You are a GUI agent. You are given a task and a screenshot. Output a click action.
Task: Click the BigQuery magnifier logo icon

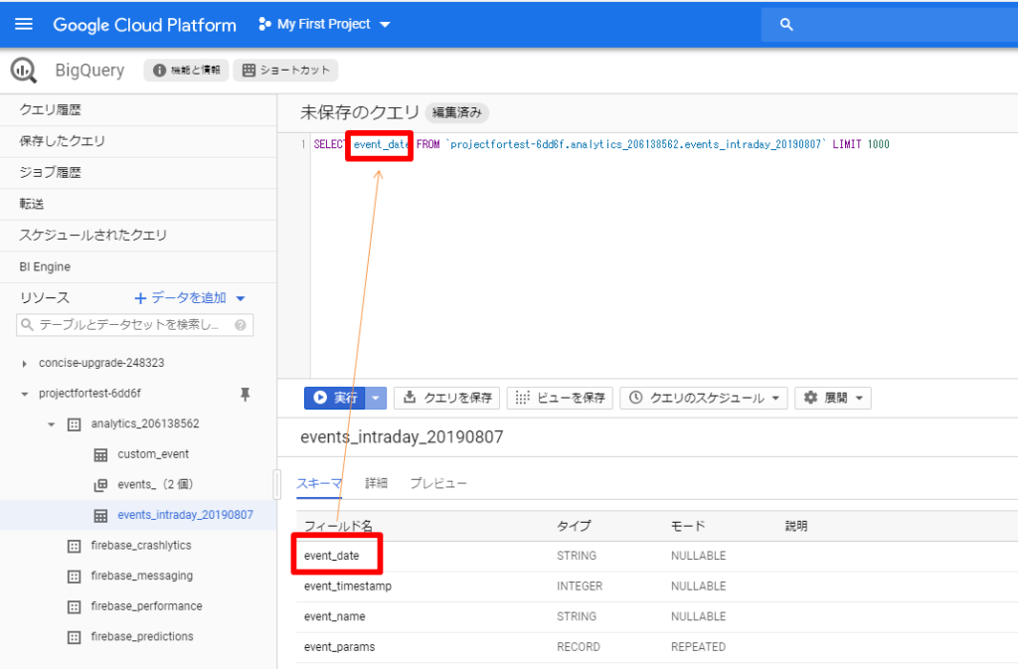pos(24,70)
